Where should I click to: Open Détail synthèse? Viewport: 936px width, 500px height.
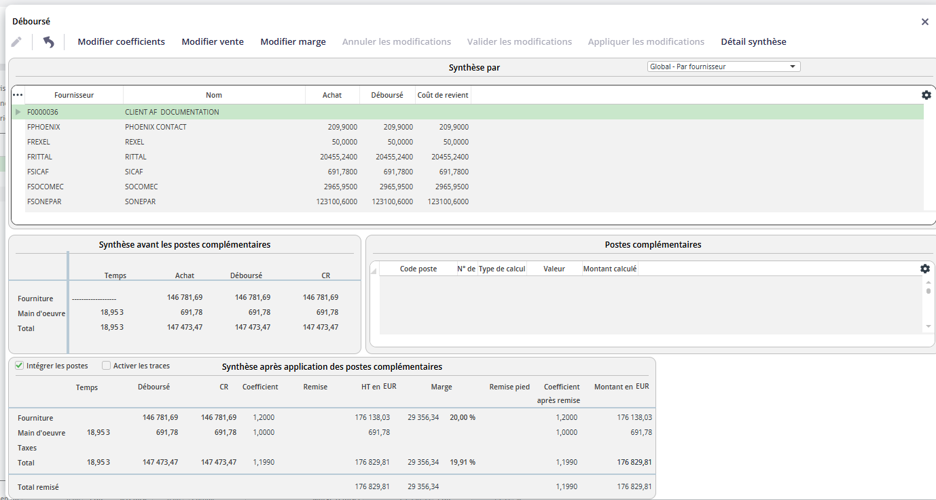753,42
